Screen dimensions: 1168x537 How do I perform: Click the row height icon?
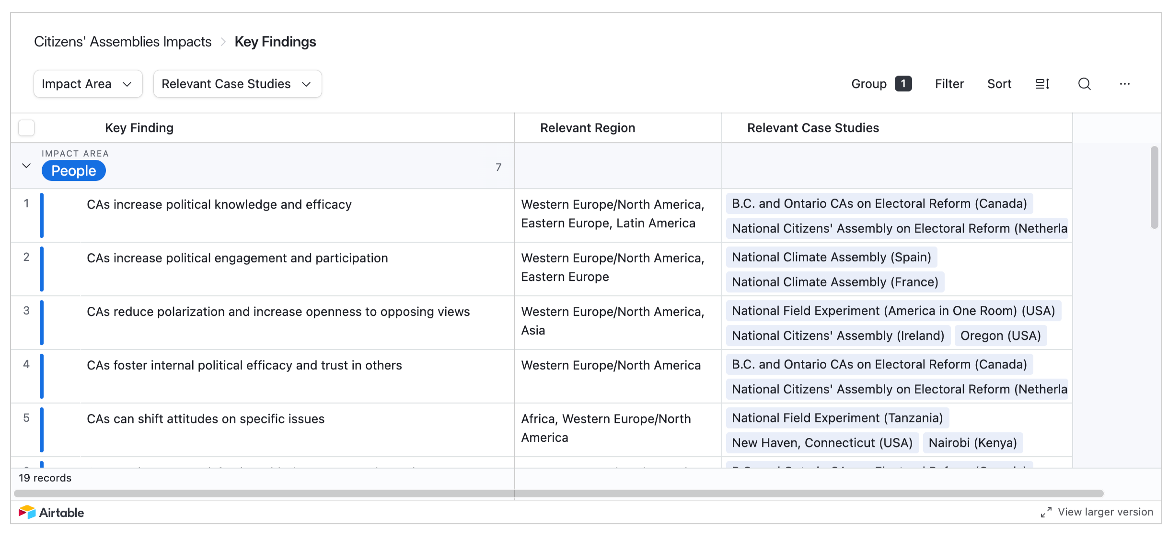pos(1042,84)
